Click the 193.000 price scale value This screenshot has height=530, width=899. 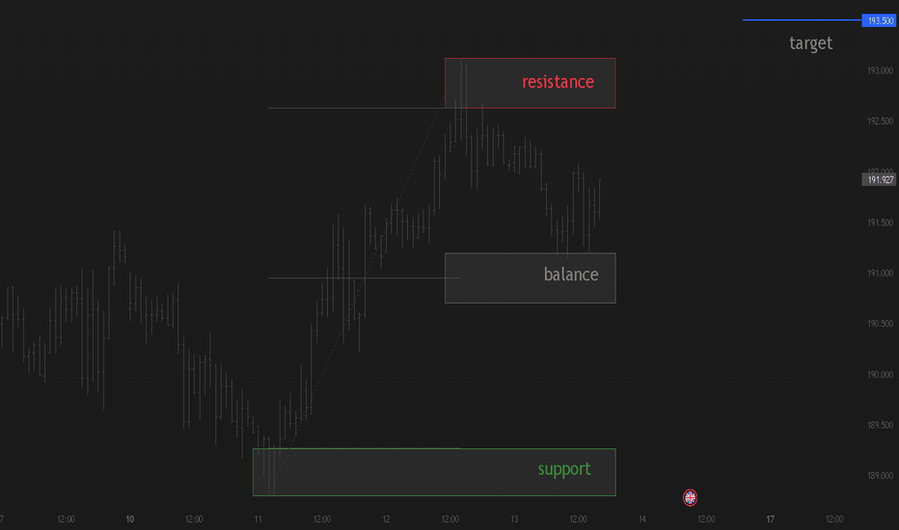[880, 70]
